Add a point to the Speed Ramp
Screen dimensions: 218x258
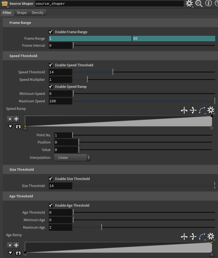(x=16, y=119)
